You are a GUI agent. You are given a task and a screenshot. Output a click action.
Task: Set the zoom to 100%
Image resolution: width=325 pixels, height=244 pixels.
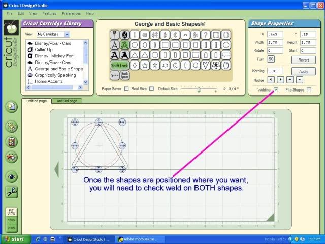pyautogui.click(x=12, y=220)
